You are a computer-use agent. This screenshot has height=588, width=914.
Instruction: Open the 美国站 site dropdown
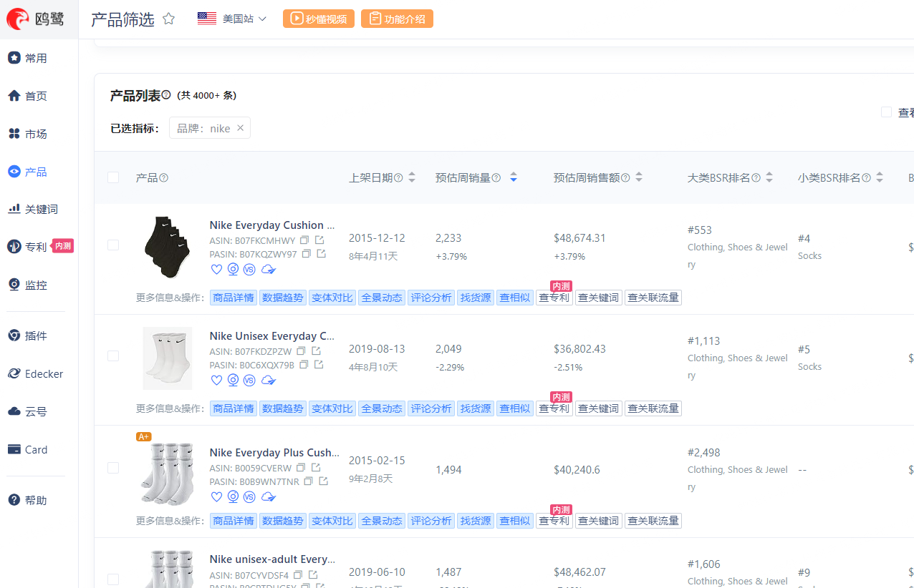point(232,19)
